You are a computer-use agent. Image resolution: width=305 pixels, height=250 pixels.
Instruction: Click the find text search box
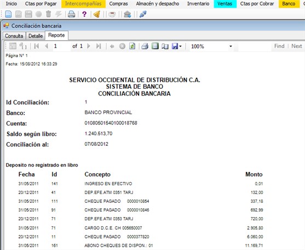tap(255, 47)
